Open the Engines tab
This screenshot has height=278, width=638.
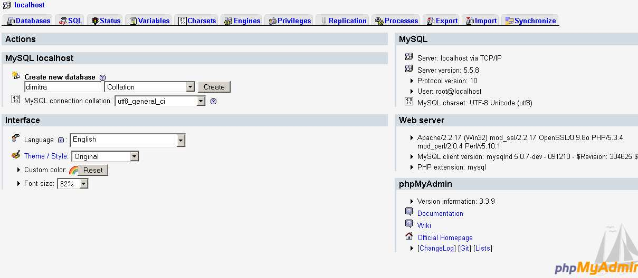[242, 21]
